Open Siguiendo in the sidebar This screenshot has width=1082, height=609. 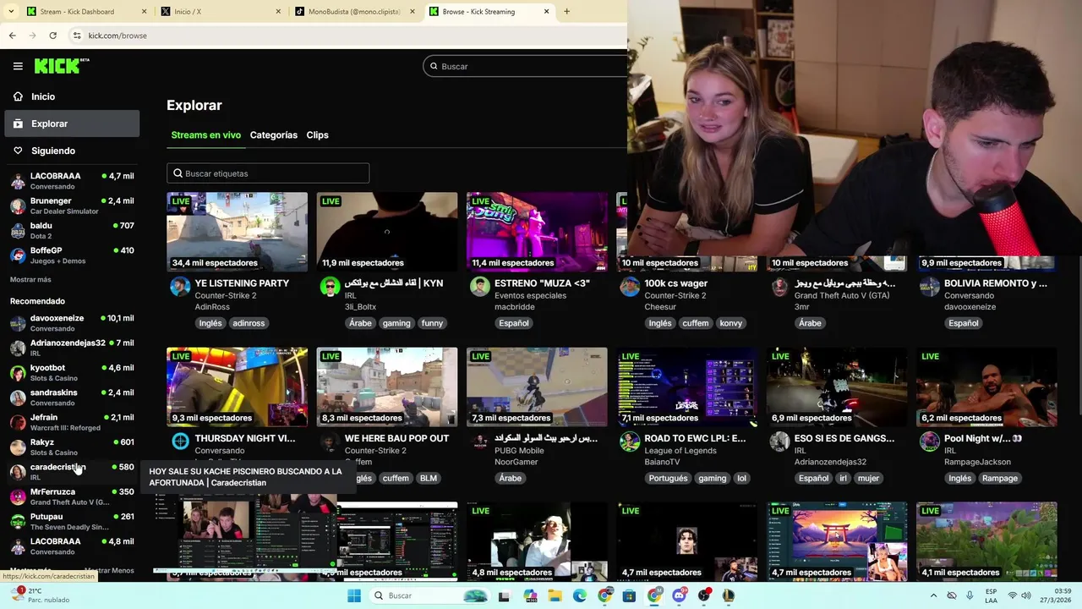(72, 151)
